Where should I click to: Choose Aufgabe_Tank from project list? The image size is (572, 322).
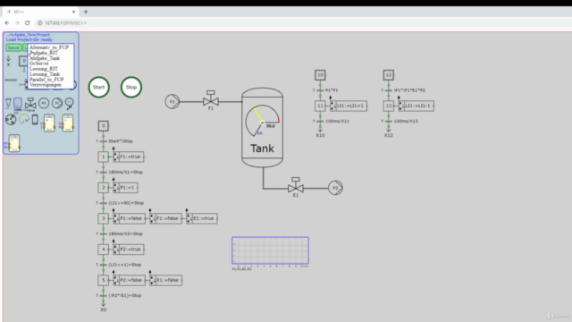tap(45, 58)
